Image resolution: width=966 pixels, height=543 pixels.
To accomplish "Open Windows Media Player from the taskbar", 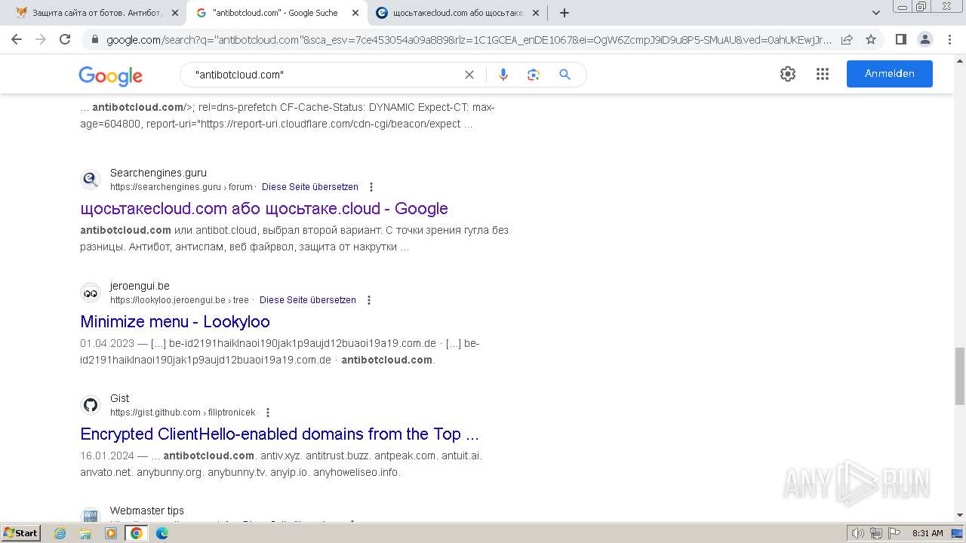I will click(111, 533).
